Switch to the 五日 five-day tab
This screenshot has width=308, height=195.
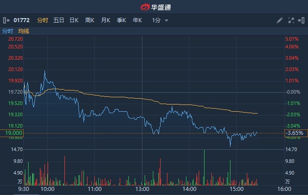pos(59,20)
